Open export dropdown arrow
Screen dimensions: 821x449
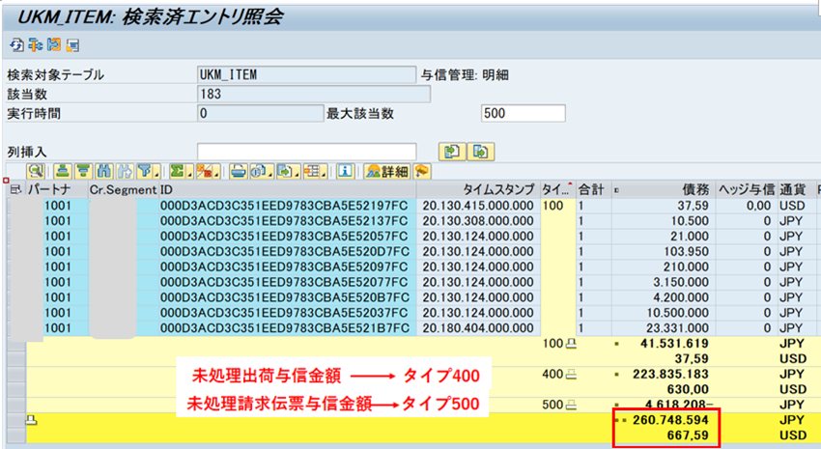[297, 173]
